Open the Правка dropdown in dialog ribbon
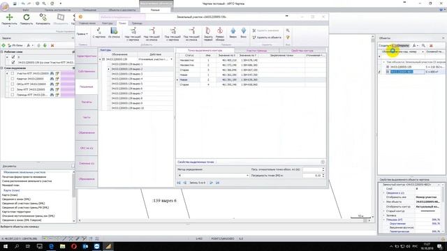The height and width of the screenshot is (251, 447). tap(82, 34)
